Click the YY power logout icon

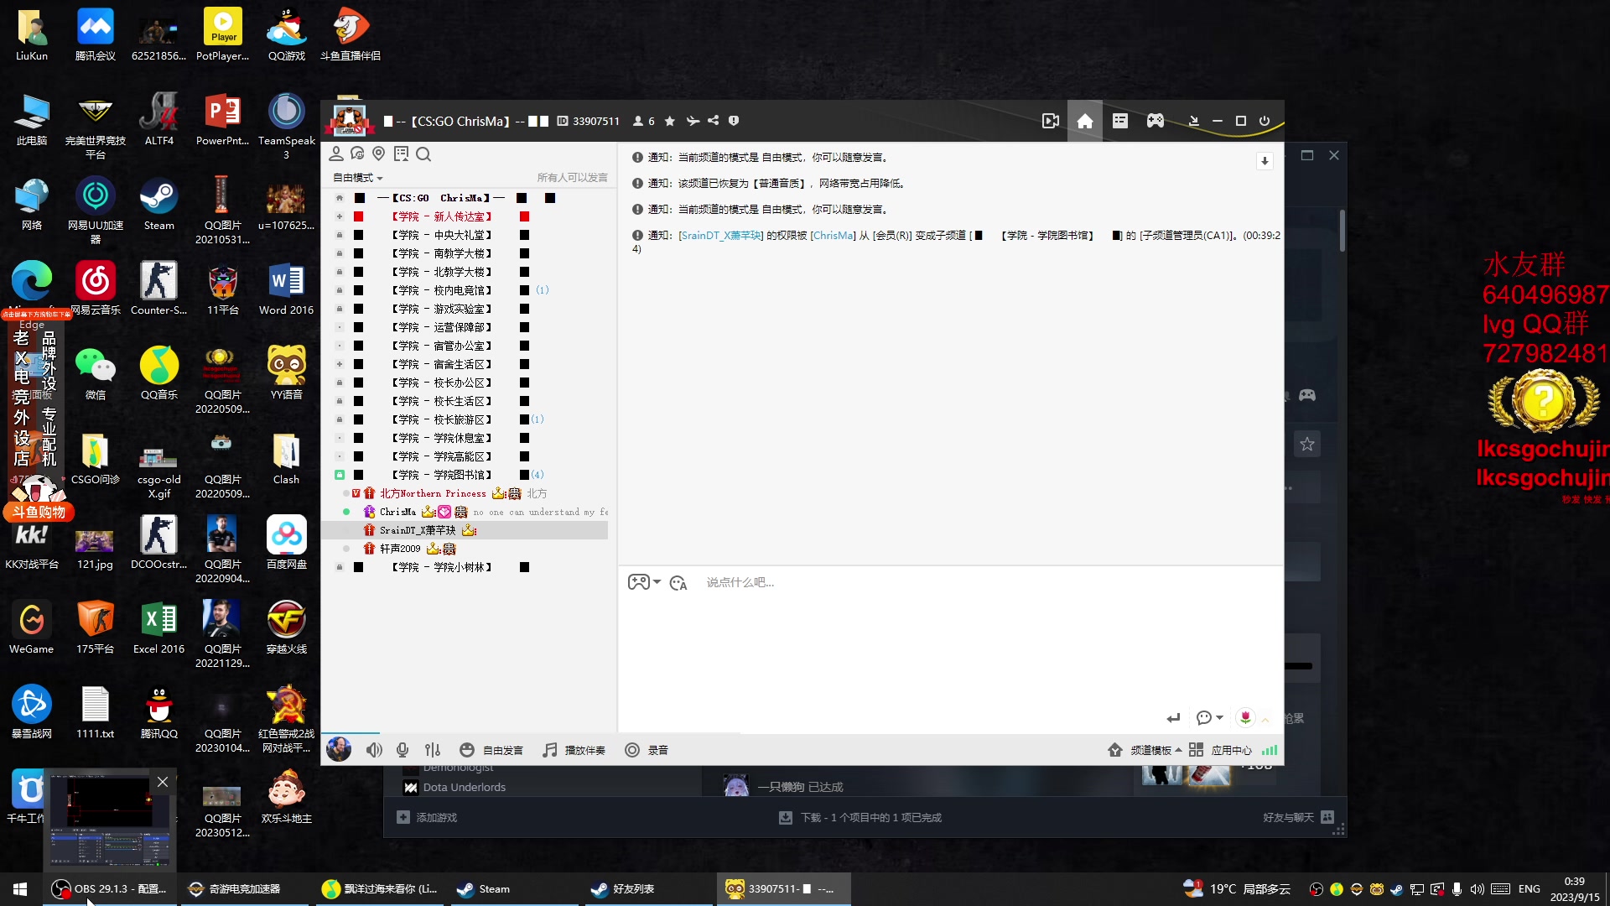point(1265,121)
